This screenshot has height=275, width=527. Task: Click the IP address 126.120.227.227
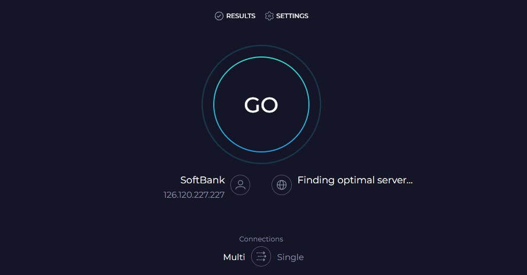click(194, 195)
